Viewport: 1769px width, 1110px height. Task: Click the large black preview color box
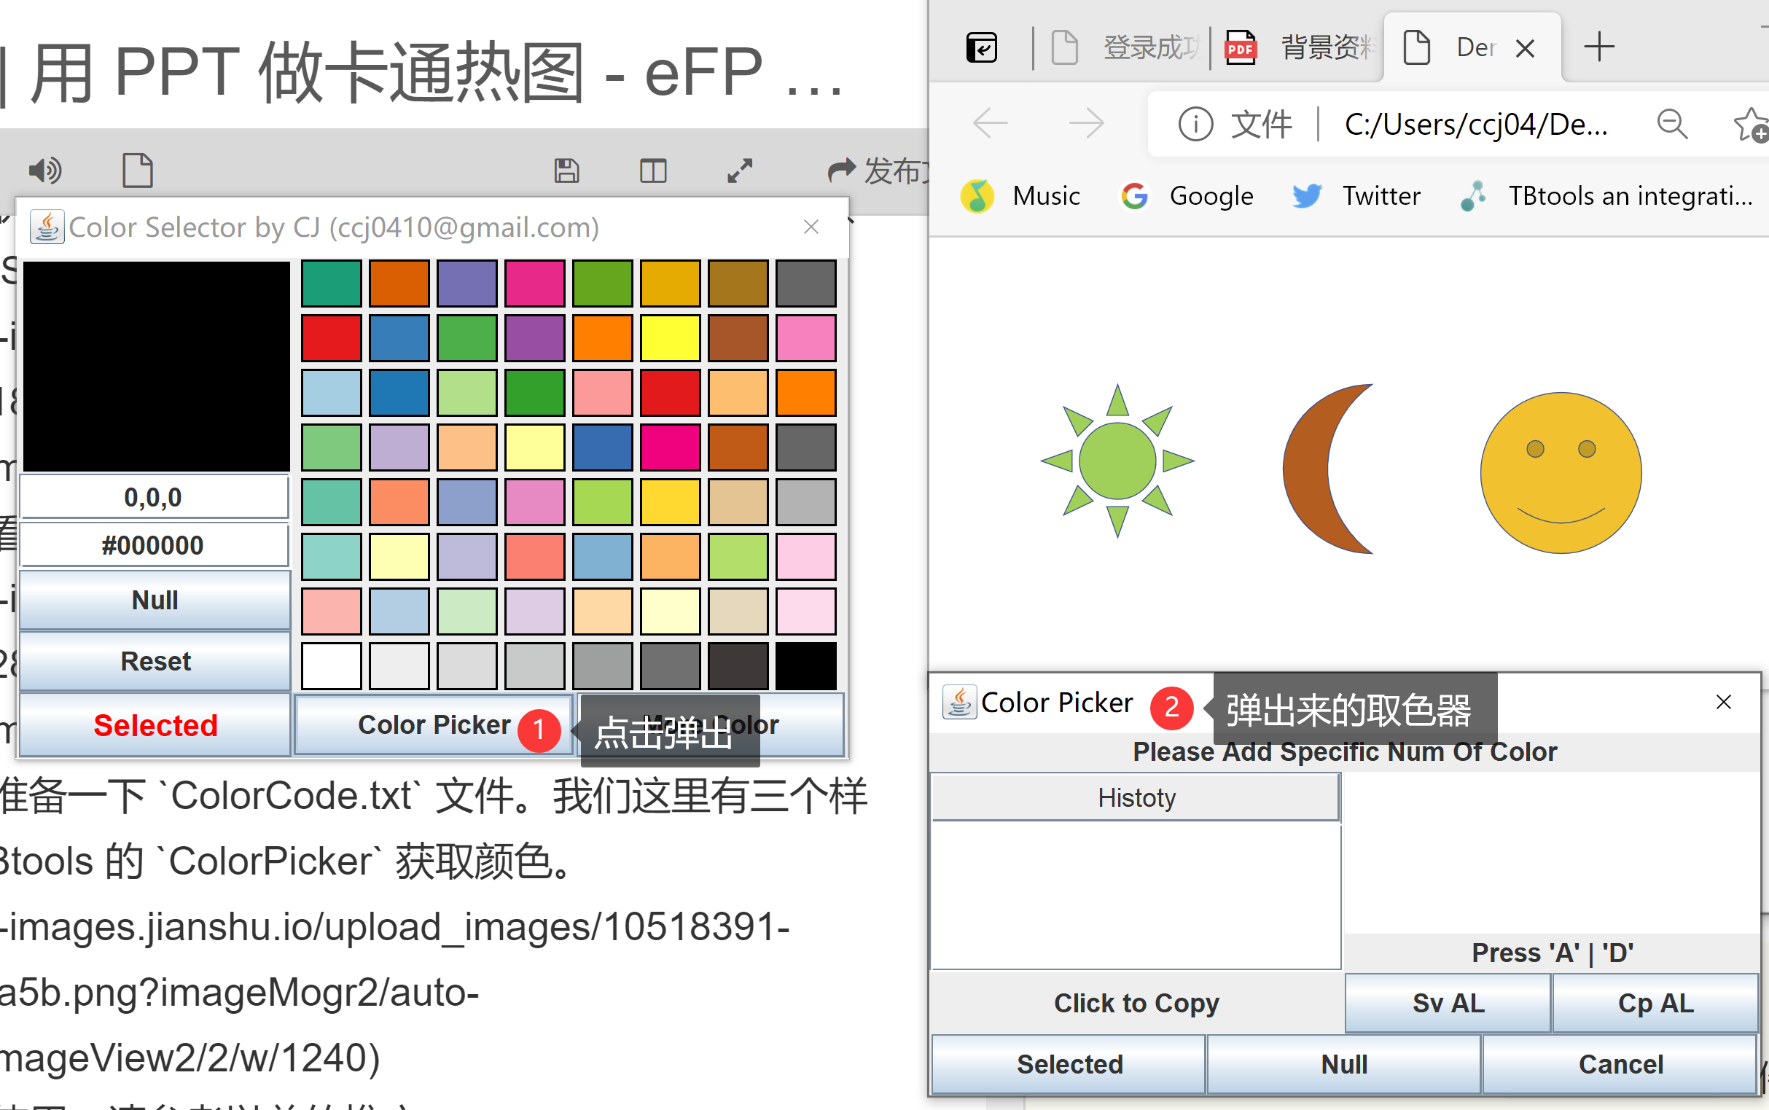pos(157,366)
